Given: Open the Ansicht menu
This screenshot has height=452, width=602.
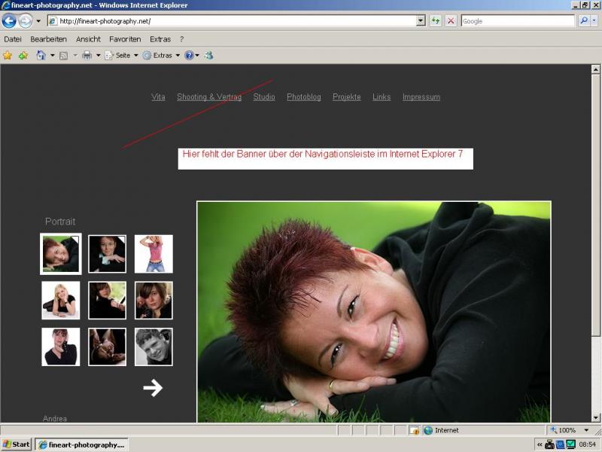Looking at the screenshot, I should point(88,39).
